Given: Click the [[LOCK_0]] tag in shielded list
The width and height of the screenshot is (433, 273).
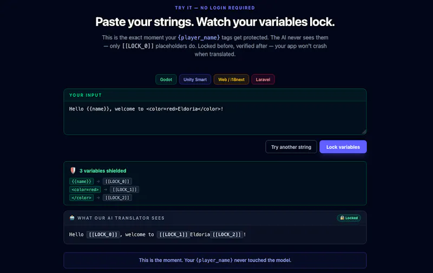Looking at the screenshot, I should [x=117, y=181].
